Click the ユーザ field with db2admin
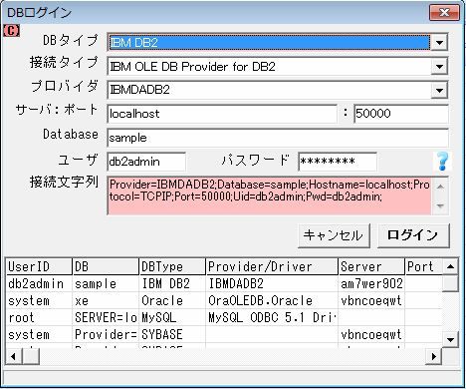This screenshot has height=389, width=466. [146, 162]
